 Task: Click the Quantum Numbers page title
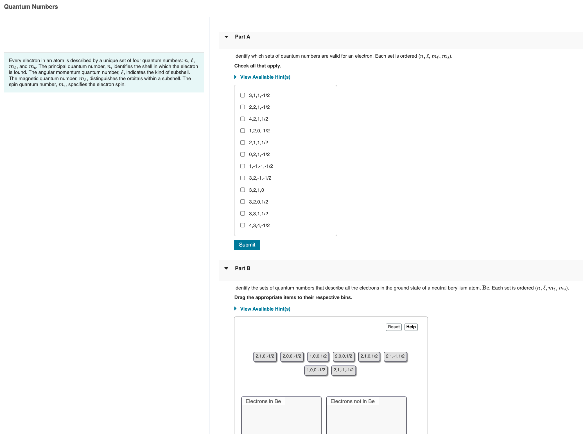click(31, 7)
